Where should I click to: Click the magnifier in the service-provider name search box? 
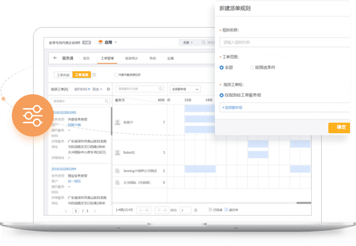(x=160, y=88)
